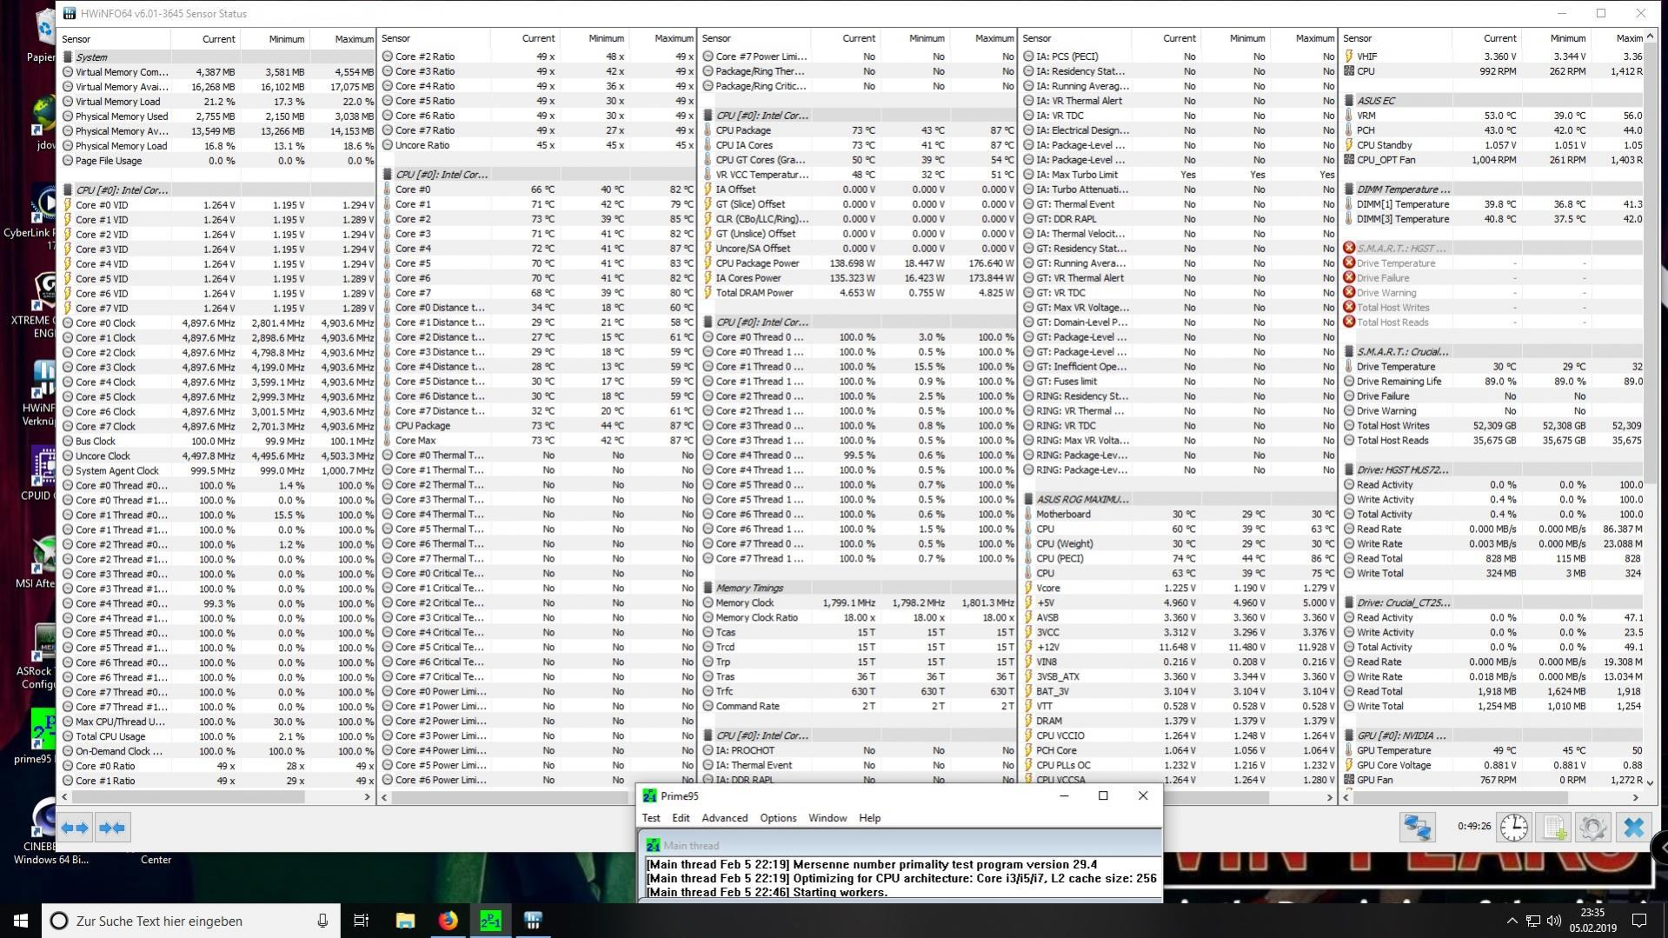
Task: Select the Drive Remaining Life row
Action: (1493, 382)
